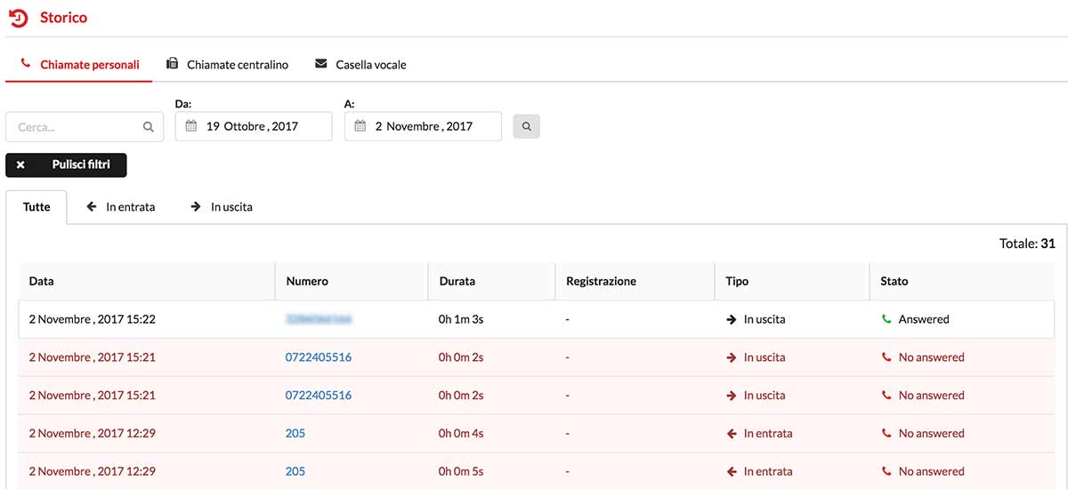
Task: Click into the Cerca search field
Action: [x=76, y=127]
